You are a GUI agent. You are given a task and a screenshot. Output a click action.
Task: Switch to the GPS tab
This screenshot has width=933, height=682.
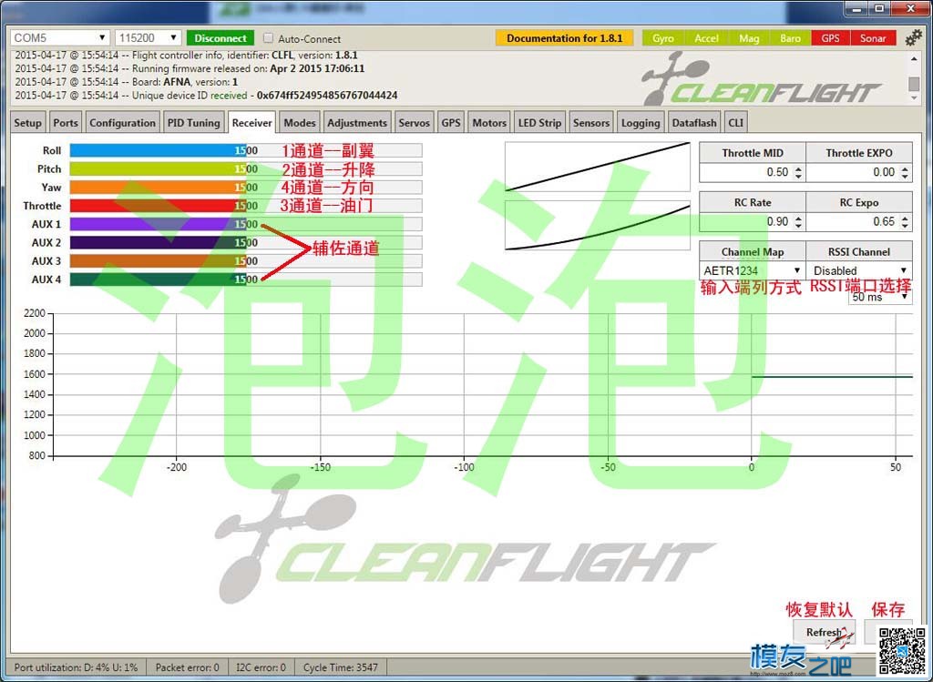451,123
